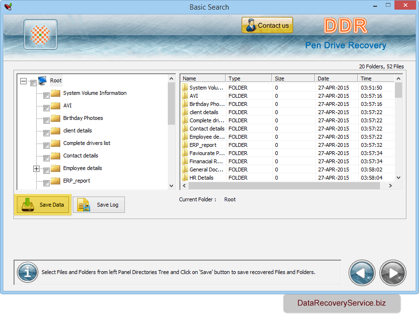Click the file list horizontal scrollbar thumb
This screenshot has width=419, height=314.
pyautogui.click(x=284, y=185)
